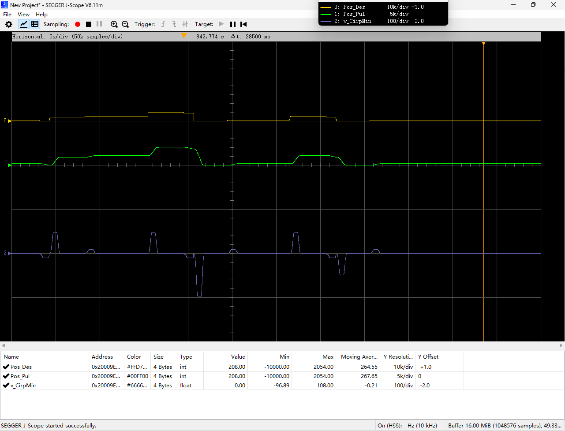The width and height of the screenshot is (565, 431).
Task: Start sampling with the red record button
Action: [78, 24]
